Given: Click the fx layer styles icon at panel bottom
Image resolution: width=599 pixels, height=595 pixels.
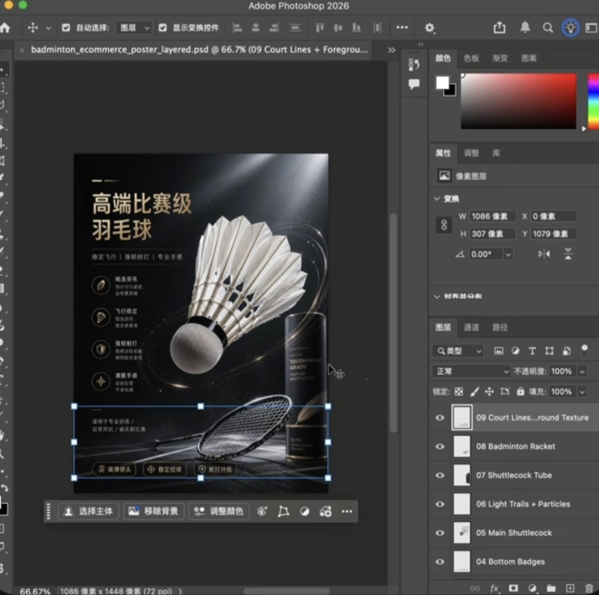Looking at the screenshot, I should pos(494,588).
